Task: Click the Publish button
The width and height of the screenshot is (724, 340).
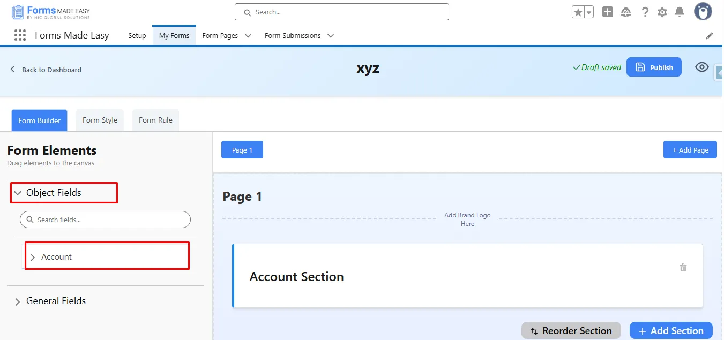Action: (x=654, y=67)
